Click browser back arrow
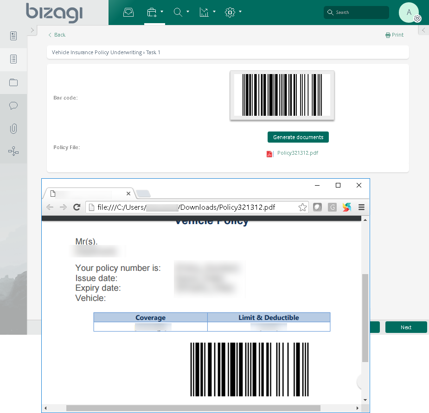 pyautogui.click(x=50, y=207)
